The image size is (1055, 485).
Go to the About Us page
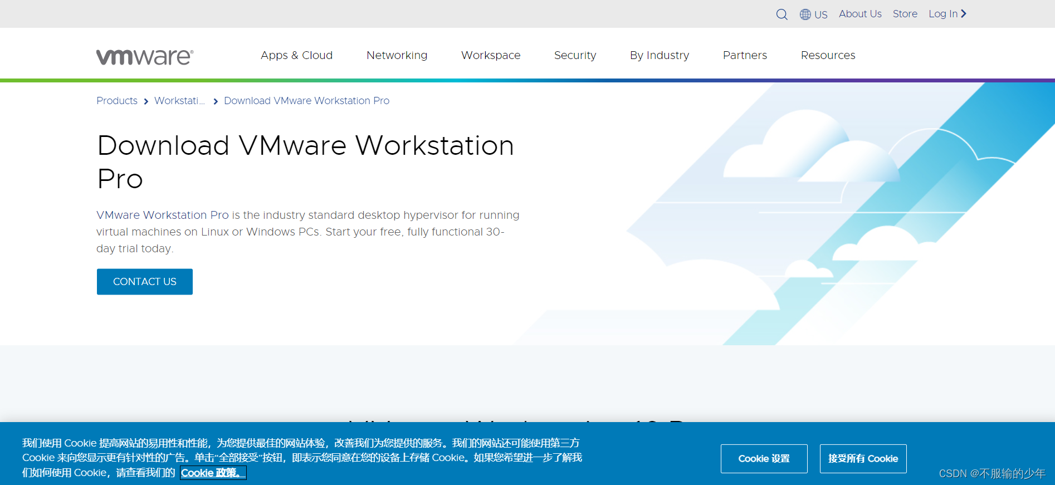point(860,14)
